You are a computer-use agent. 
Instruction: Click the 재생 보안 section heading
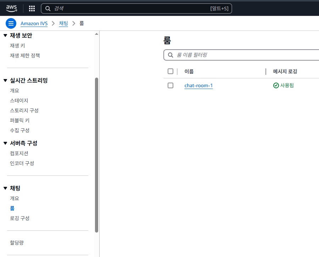pos(21,35)
